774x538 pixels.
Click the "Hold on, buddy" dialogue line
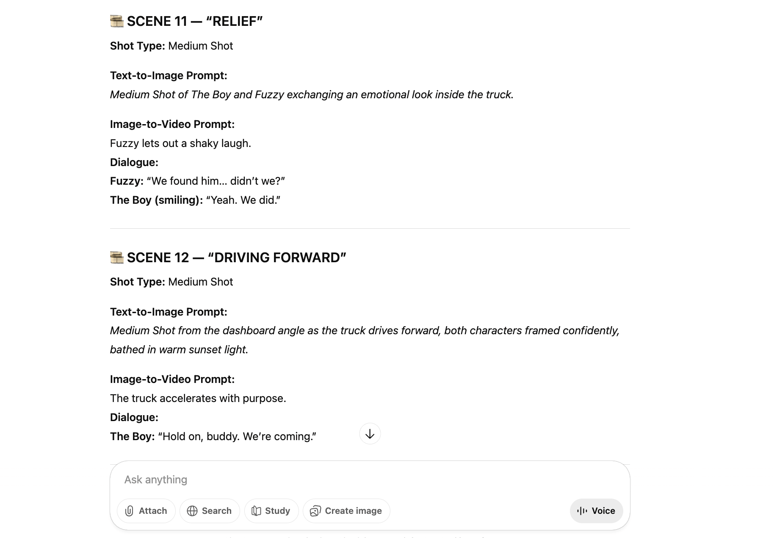(x=213, y=436)
